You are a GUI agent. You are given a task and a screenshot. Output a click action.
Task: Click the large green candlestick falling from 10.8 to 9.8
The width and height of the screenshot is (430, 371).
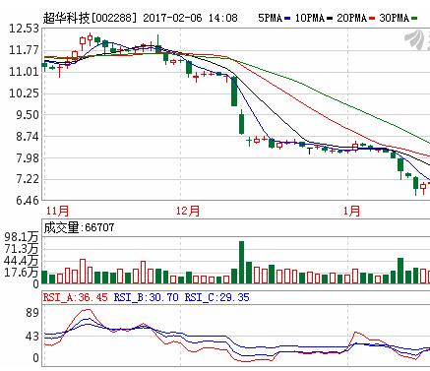[234, 92]
